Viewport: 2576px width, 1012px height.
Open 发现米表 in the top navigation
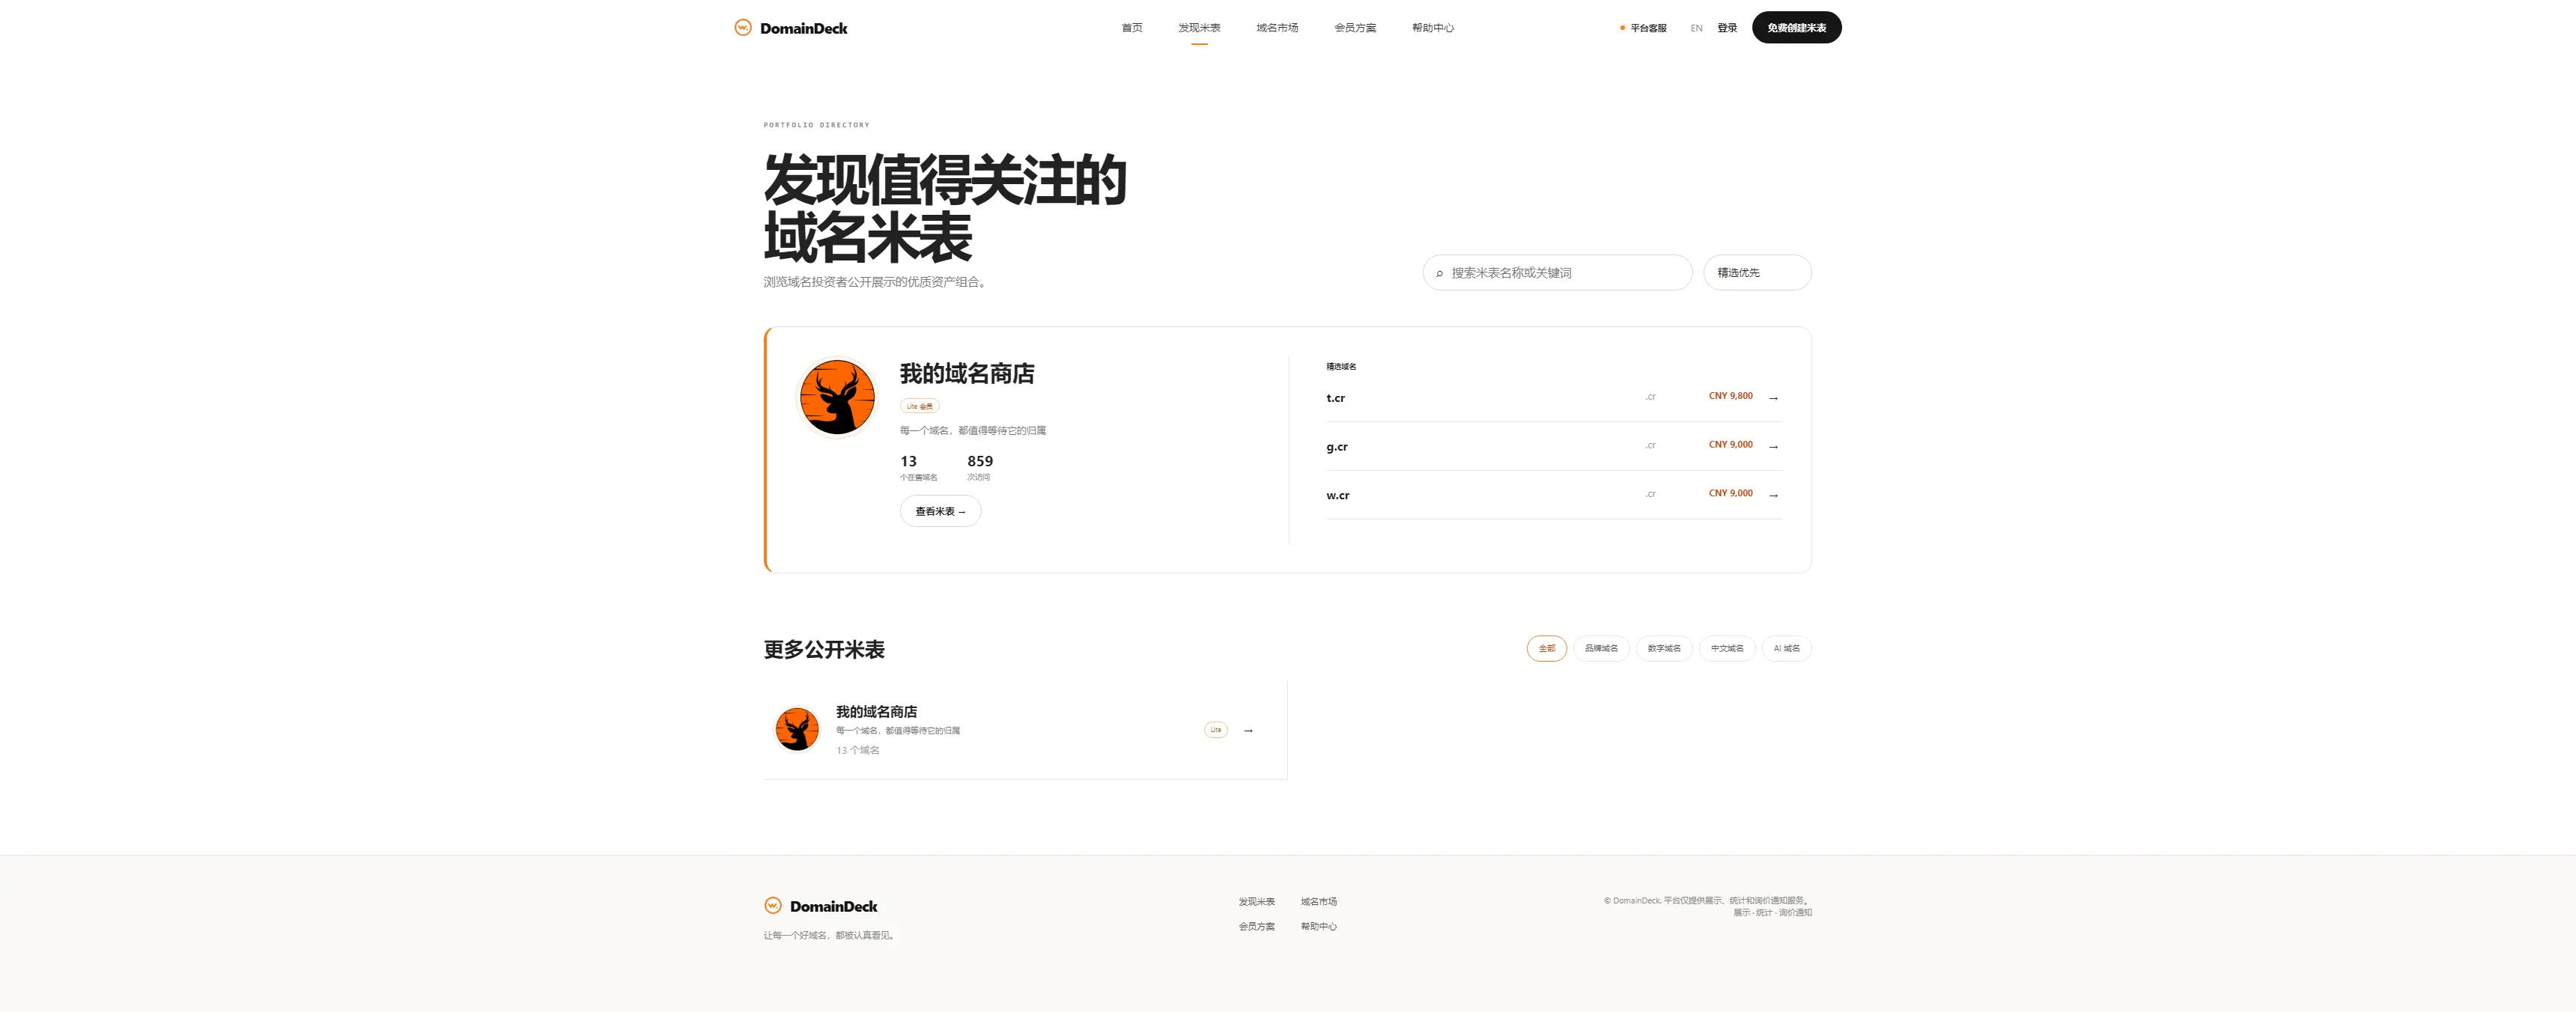(1199, 28)
